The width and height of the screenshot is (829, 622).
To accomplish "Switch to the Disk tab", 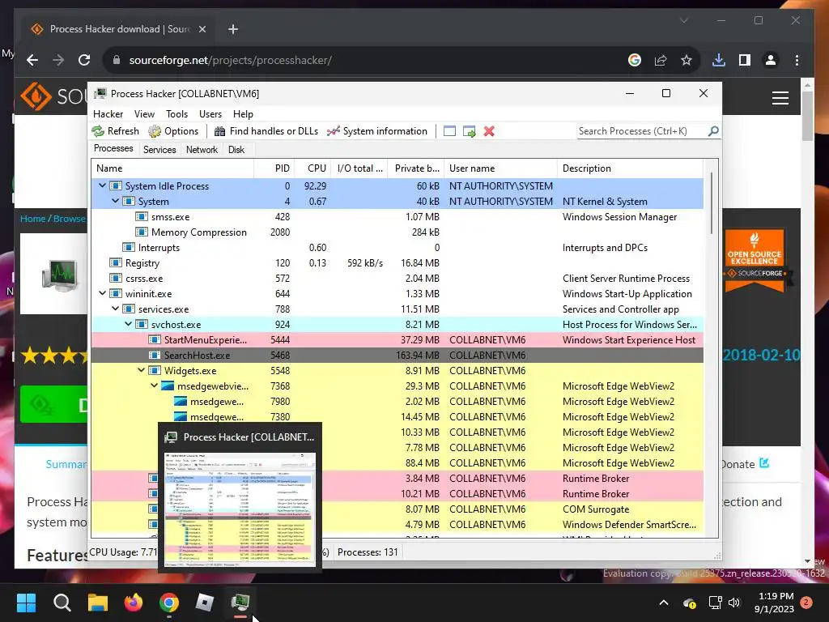I will pos(236,150).
